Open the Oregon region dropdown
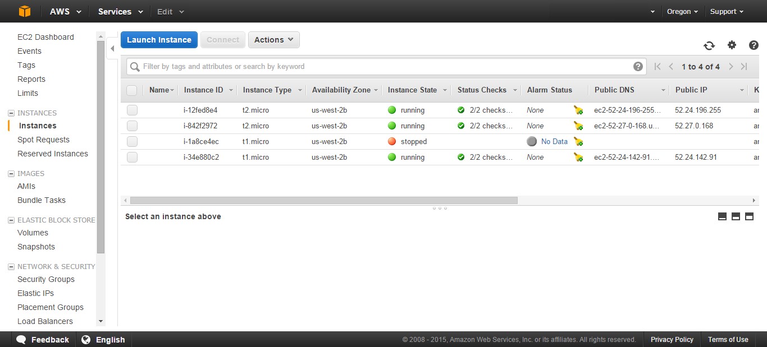This screenshot has width=767, height=347. click(683, 11)
